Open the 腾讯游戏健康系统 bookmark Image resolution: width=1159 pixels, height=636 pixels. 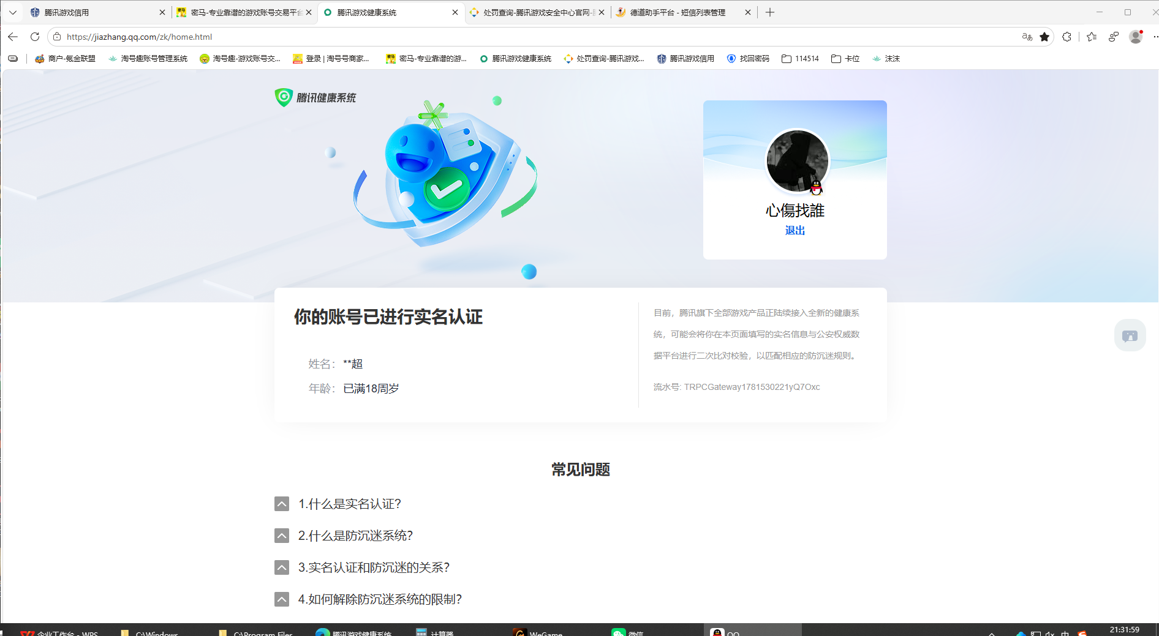pyautogui.click(x=515, y=59)
